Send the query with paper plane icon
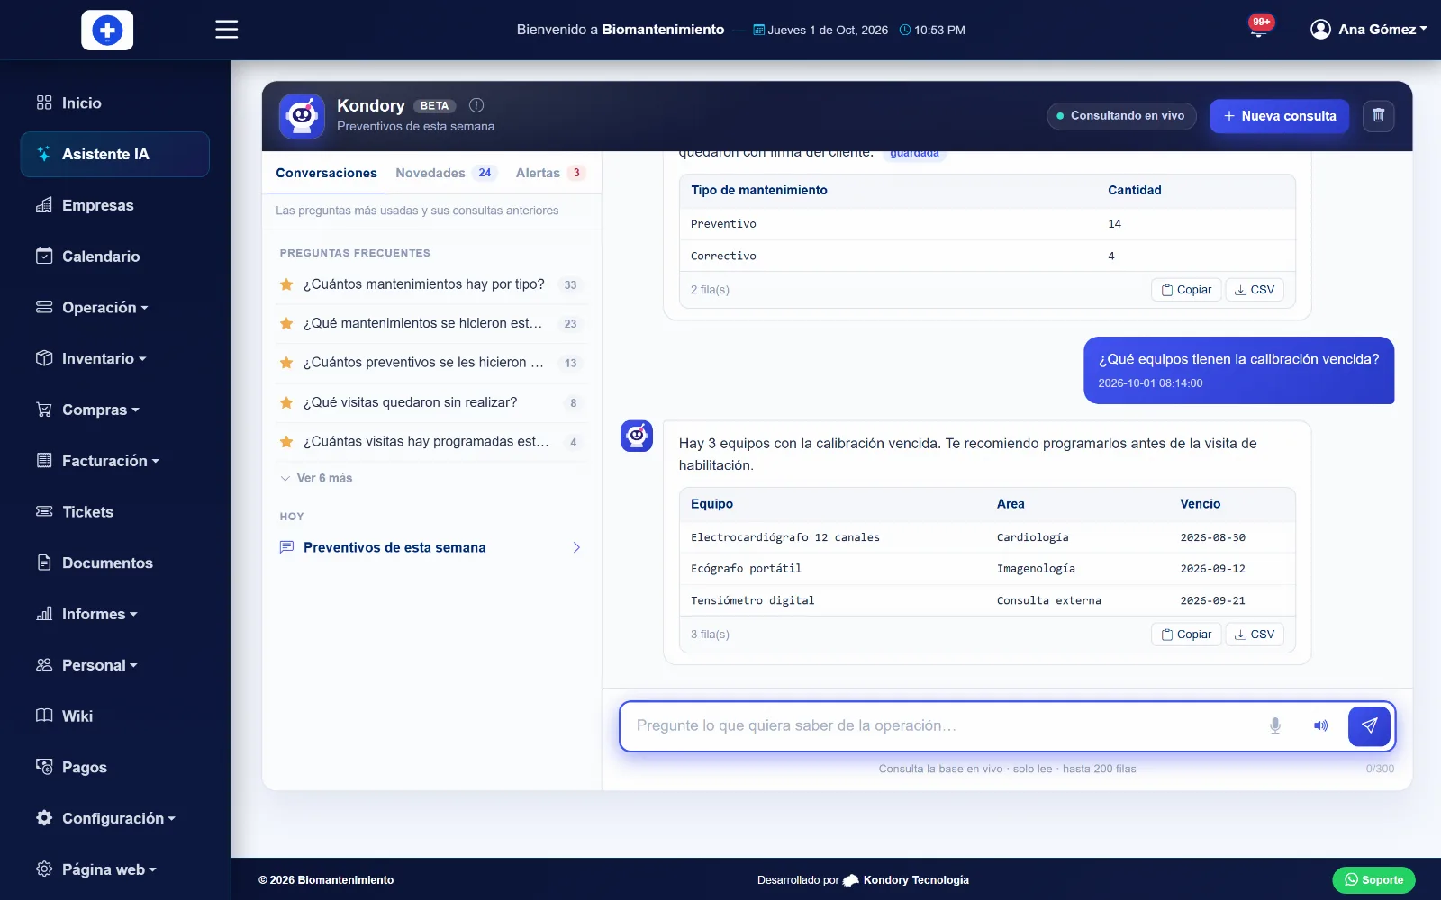 click(1369, 726)
